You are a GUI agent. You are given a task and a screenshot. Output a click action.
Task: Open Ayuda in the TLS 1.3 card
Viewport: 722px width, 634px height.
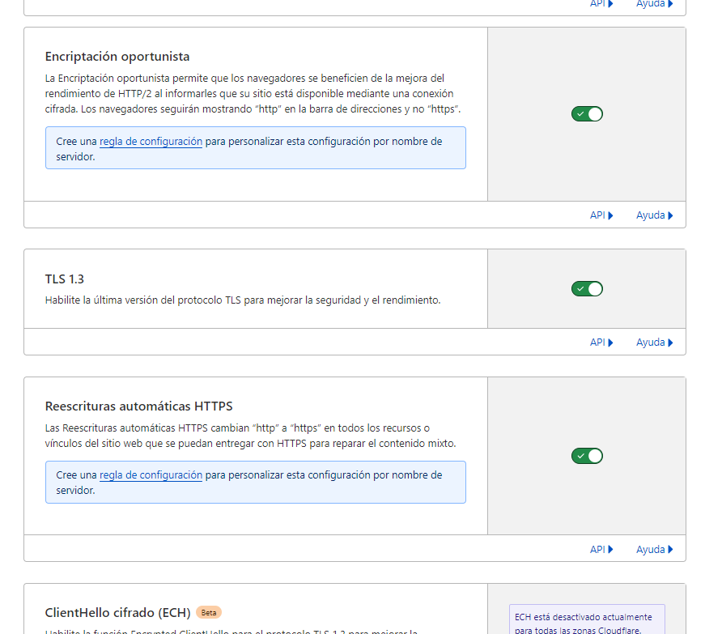tap(654, 343)
